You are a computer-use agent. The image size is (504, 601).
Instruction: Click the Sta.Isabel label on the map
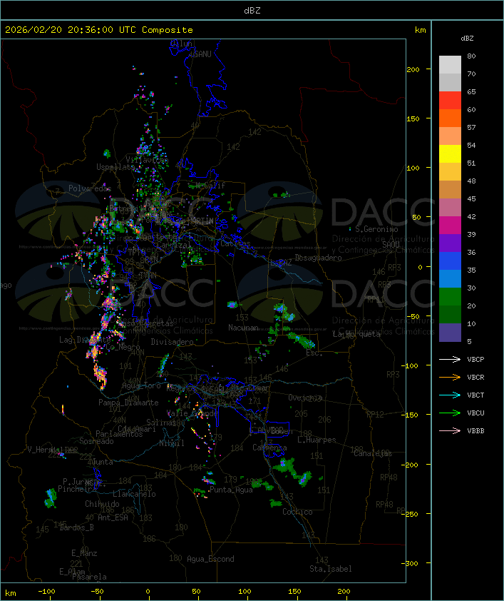[331, 569]
